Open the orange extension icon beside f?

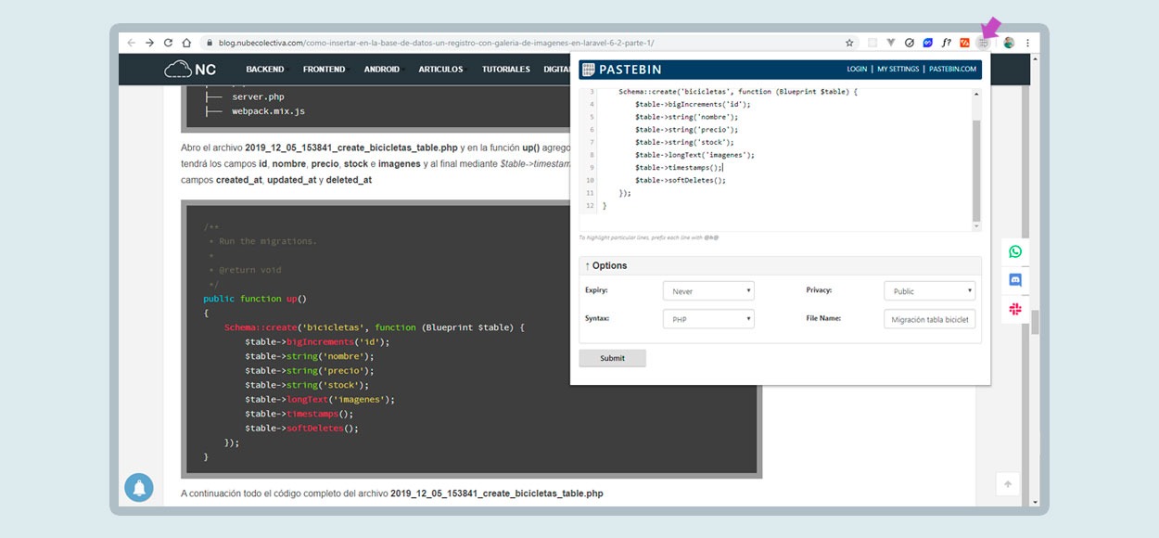[x=964, y=43]
